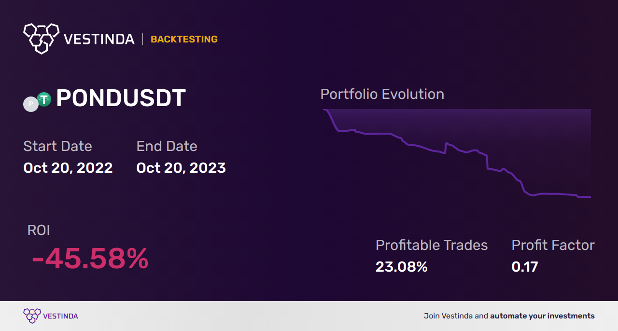Click the VESTINDA header wordmark
Screen dimensions: 618x331
point(99,39)
